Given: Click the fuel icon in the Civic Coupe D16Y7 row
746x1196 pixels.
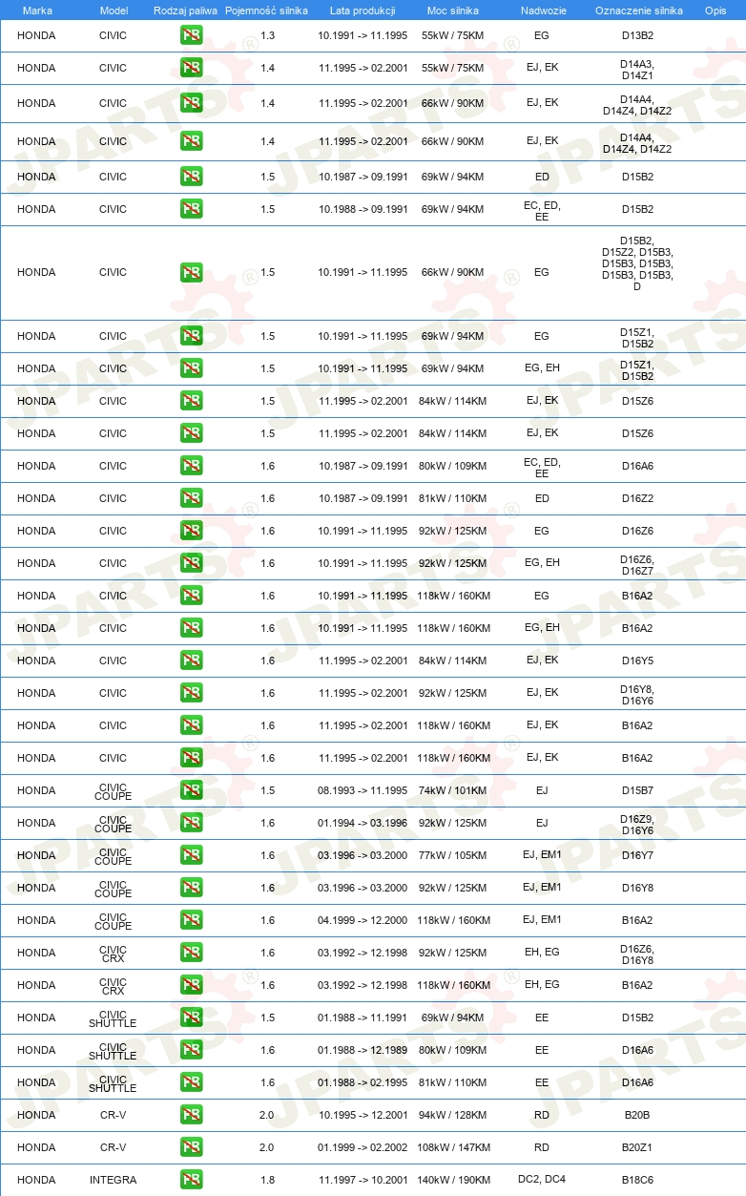Looking at the screenshot, I should coord(191,855).
